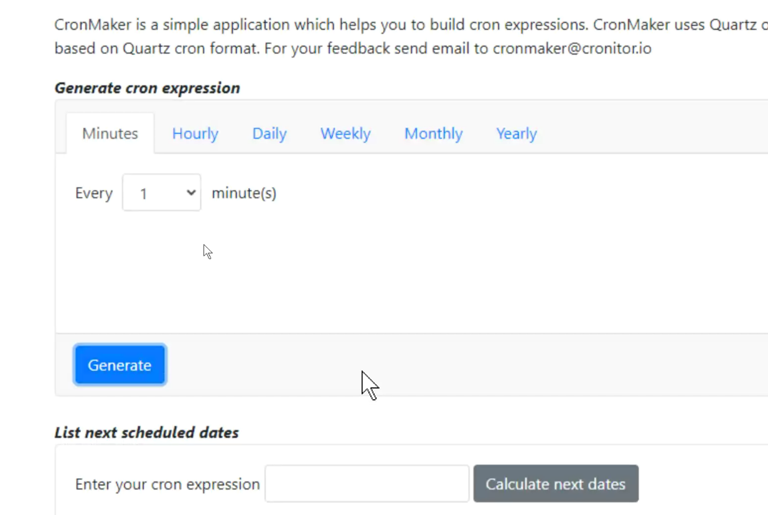Switch to the Hourly tab
This screenshot has height=515, width=768.
click(195, 133)
